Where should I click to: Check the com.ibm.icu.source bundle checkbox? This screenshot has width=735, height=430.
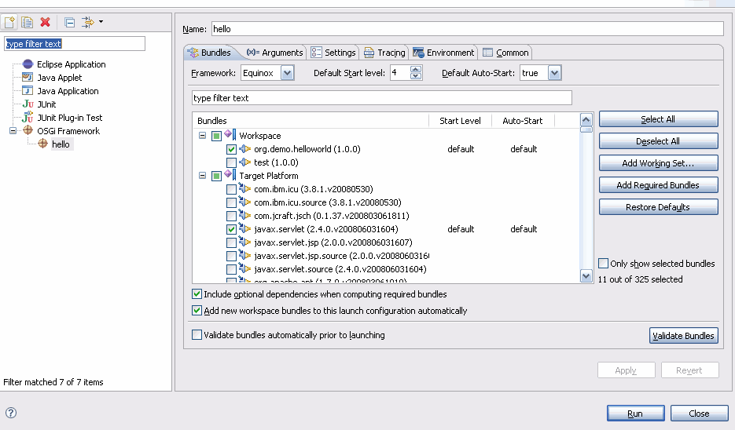(231, 202)
